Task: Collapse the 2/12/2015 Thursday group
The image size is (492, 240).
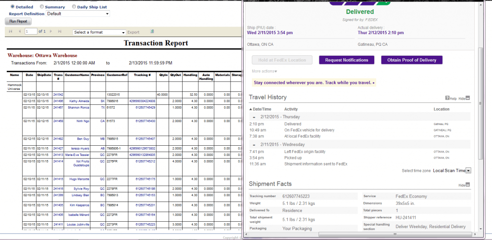Action: (x=254, y=117)
